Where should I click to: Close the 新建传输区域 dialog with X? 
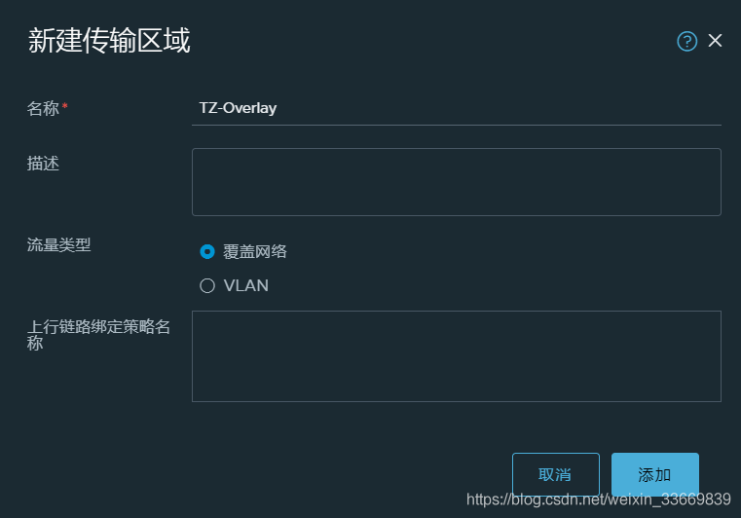pyautogui.click(x=715, y=41)
